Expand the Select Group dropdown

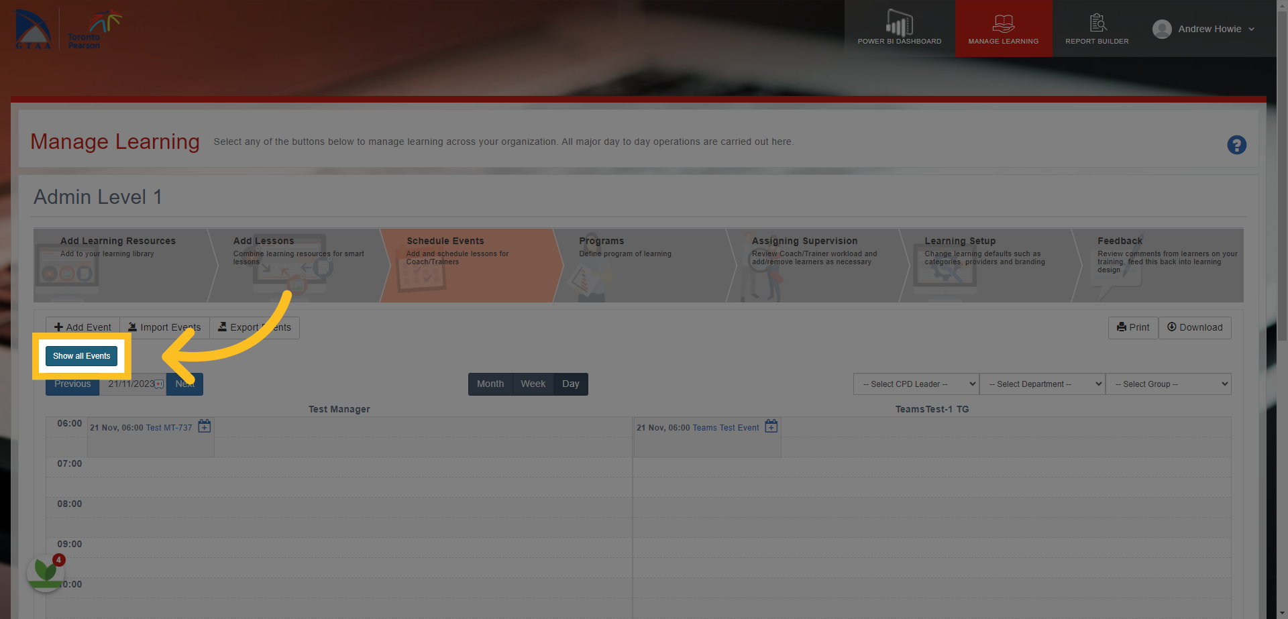(x=1168, y=384)
